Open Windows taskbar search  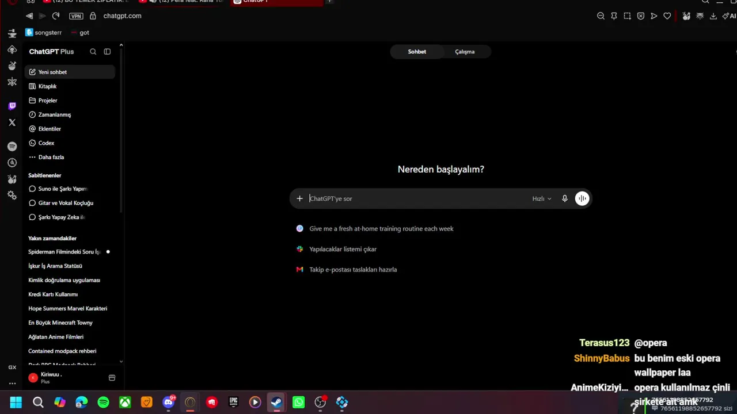coord(38,402)
